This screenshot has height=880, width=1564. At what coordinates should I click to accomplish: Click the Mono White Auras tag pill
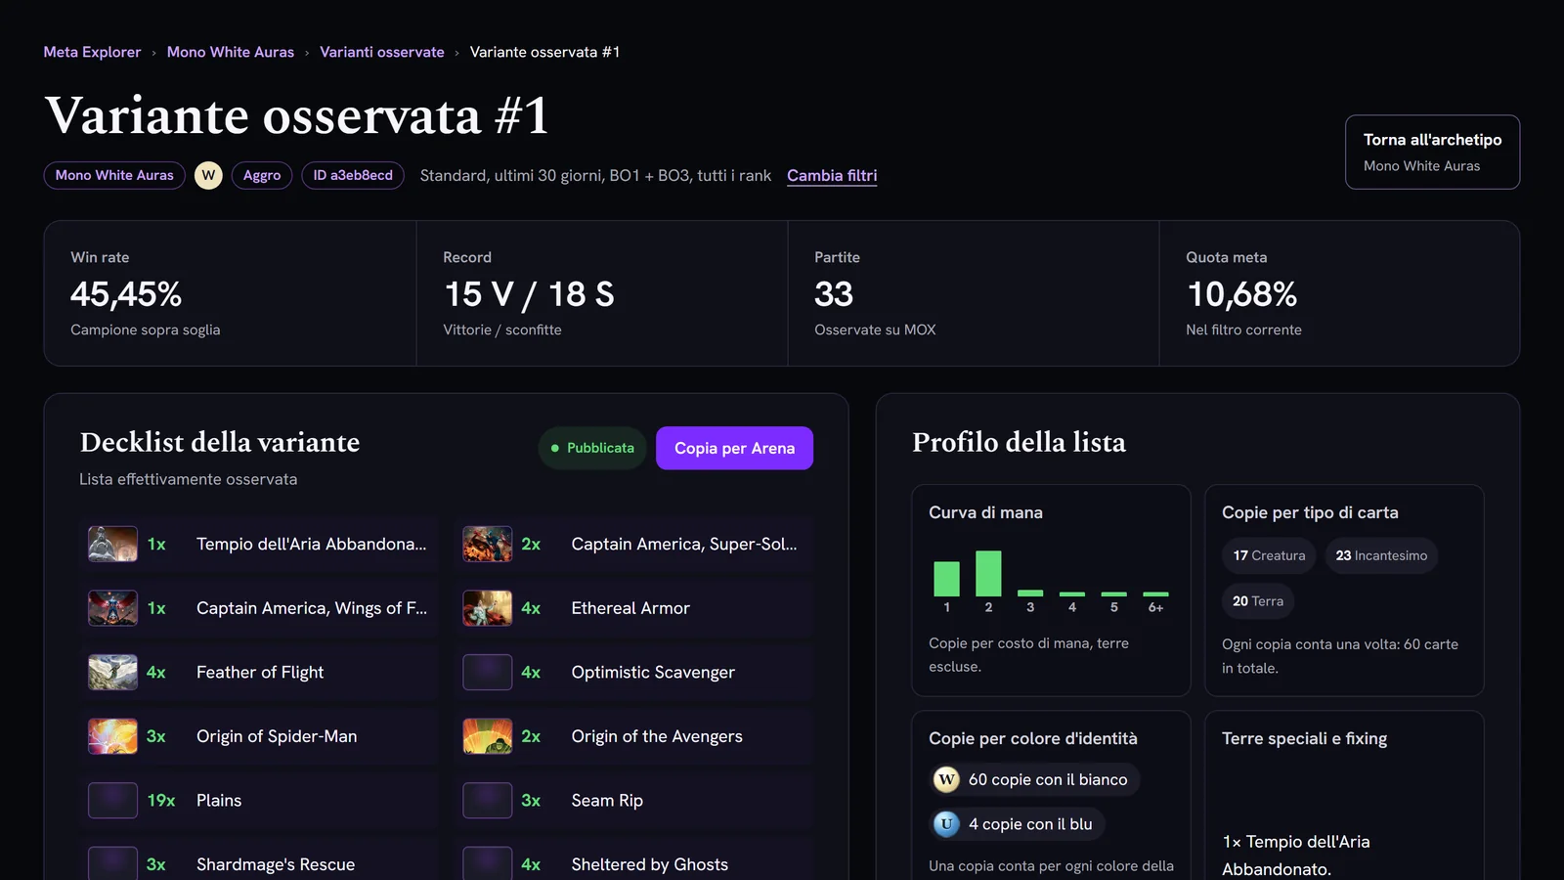pyautogui.click(x=114, y=175)
